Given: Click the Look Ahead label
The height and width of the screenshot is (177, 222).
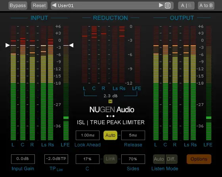Looking at the screenshot, I should pyautogui.click(x=88, y=145).
